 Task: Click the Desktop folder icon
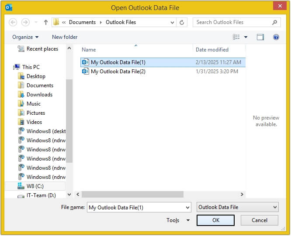(21, 76)
